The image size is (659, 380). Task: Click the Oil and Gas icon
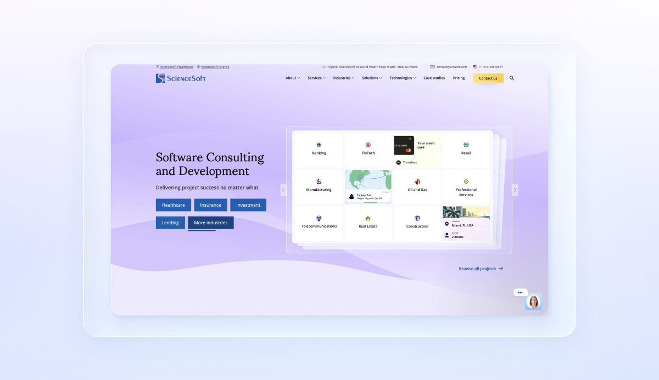tap(417, 182)
